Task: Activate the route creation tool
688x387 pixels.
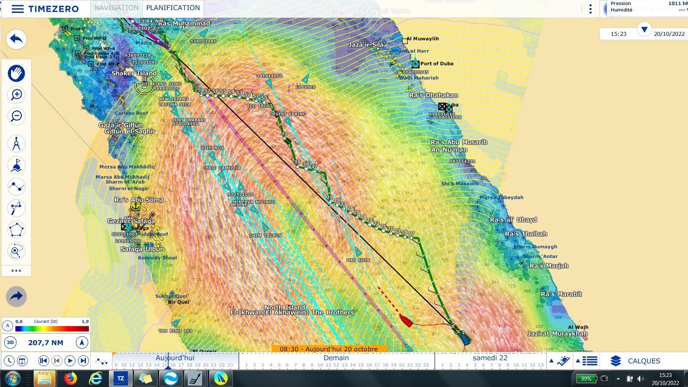Action: click(16, 186)
